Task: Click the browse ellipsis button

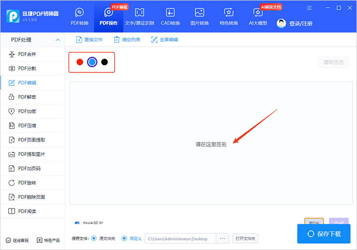Action: pos(222,239)
